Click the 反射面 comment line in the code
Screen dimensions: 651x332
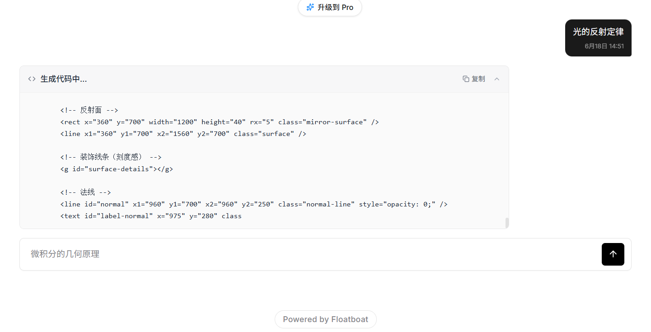(x=89, y=110)
